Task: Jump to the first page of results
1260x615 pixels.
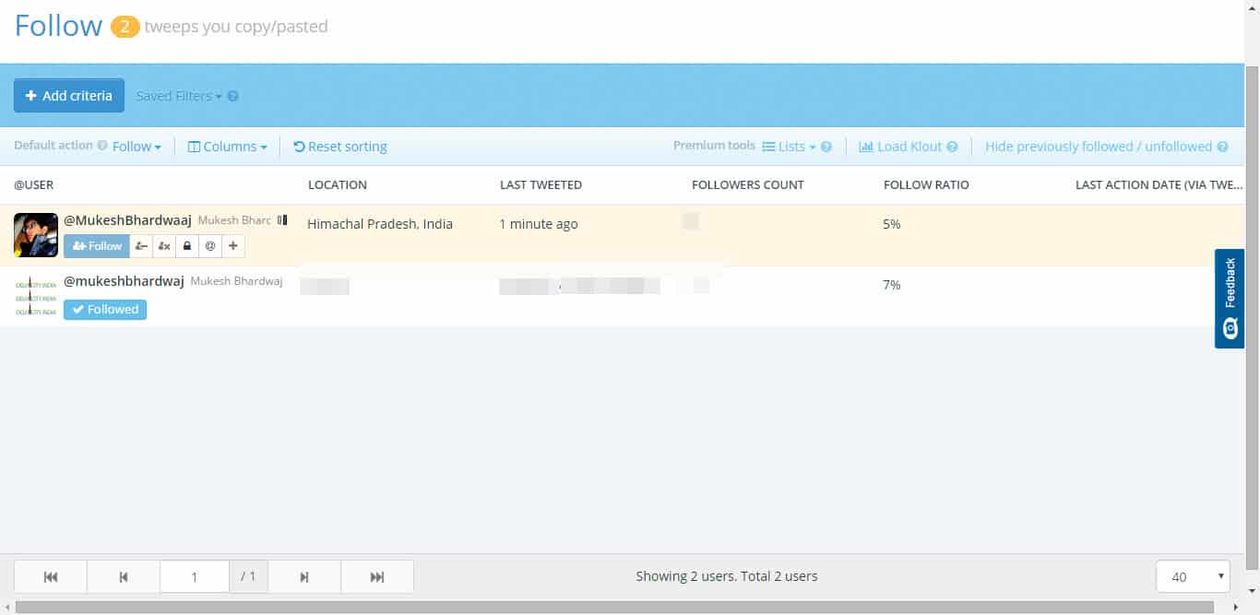Action: (51, 577)
